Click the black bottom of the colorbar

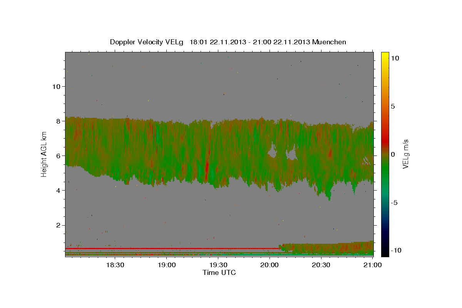tap(385, 252)
